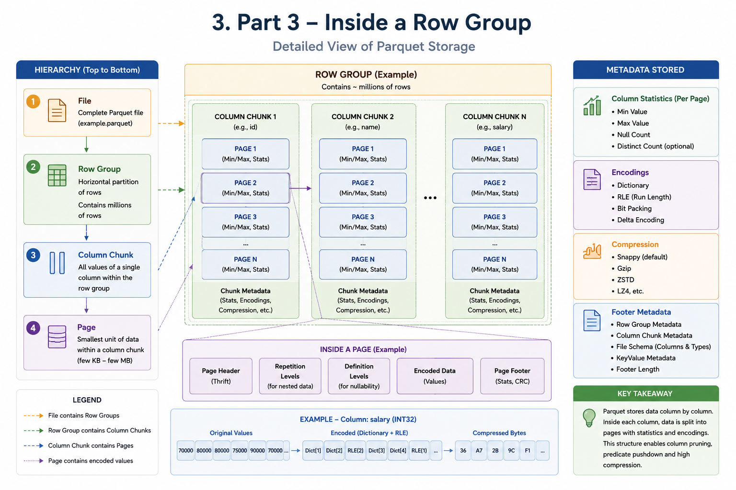Click the Page Footer (Stats, CRC) box
Viewport: 736px width, 490px height.
512,376
